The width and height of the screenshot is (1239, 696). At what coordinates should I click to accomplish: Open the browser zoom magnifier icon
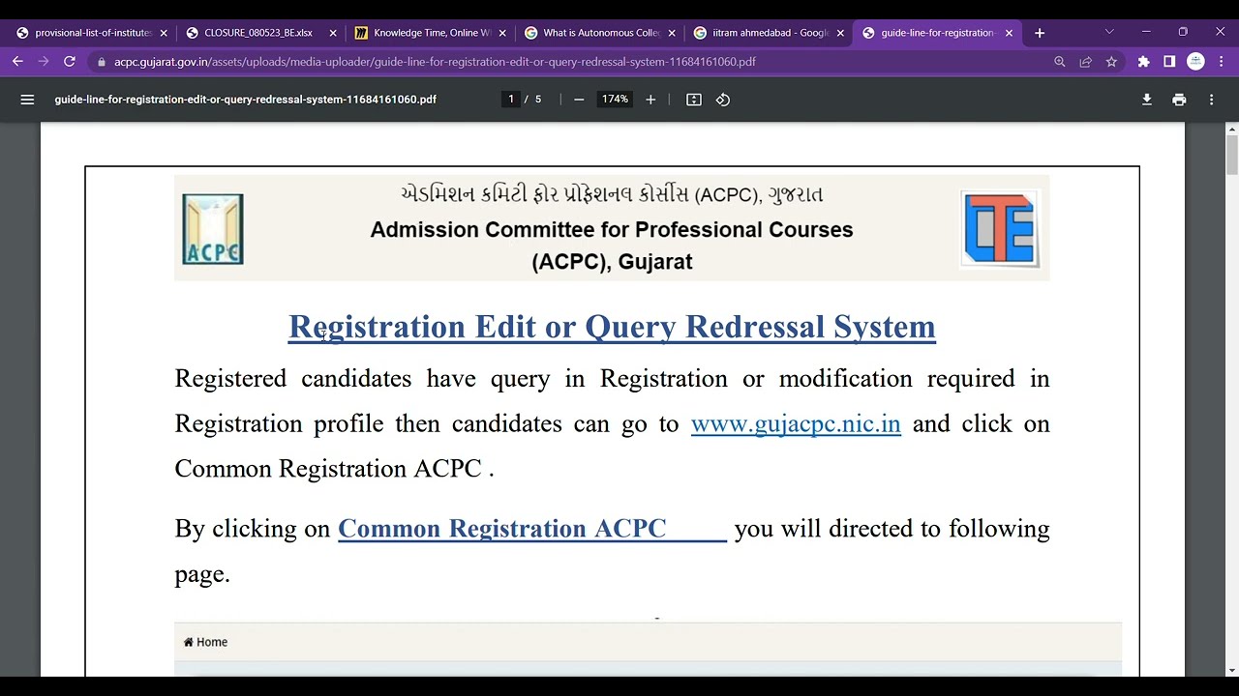[1060, 61]
